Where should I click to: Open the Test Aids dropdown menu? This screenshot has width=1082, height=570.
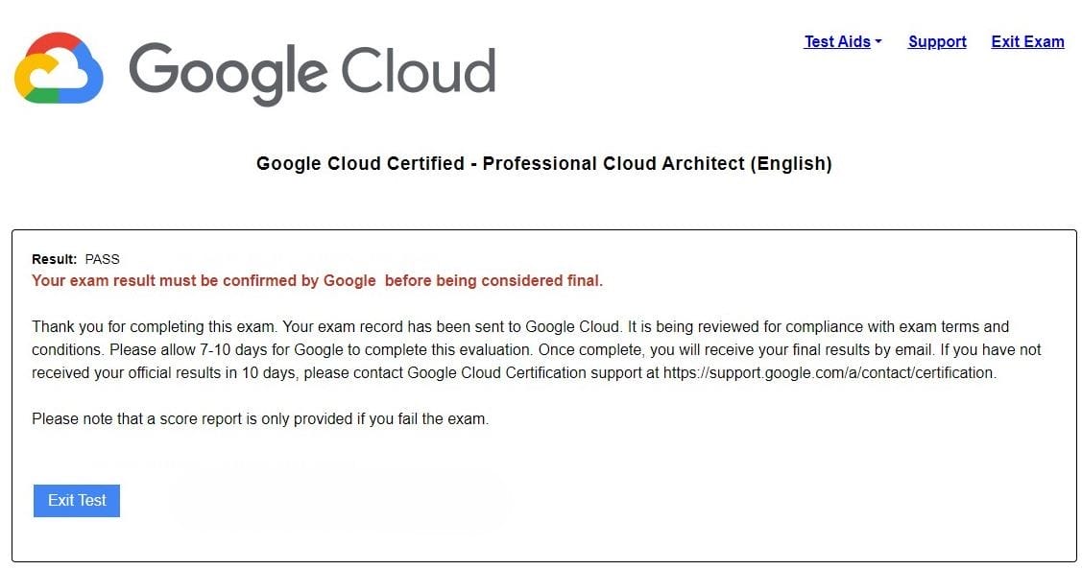coord(836,41)
